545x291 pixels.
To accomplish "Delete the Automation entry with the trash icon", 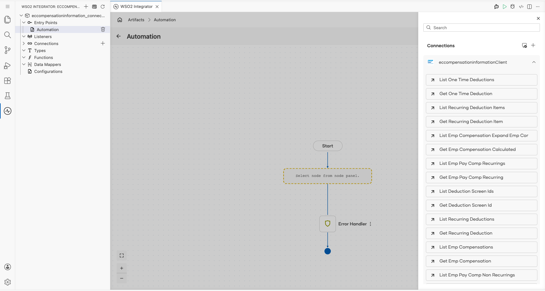I will 103,29.
